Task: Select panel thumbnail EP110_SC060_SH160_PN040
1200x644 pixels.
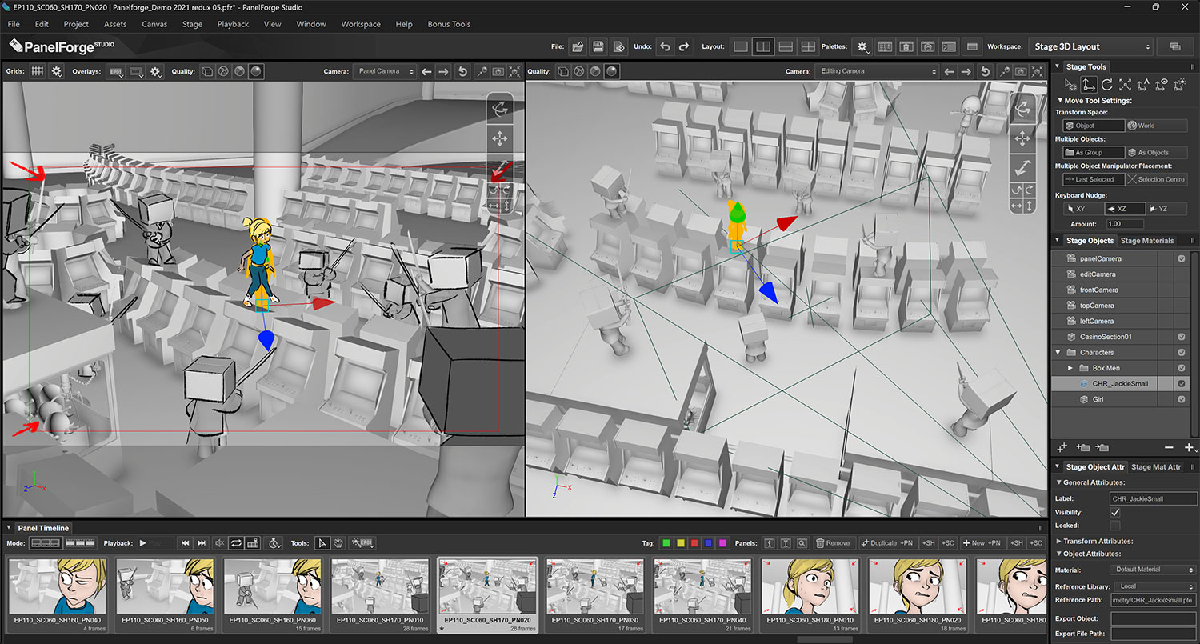Action: pos(57,594)
